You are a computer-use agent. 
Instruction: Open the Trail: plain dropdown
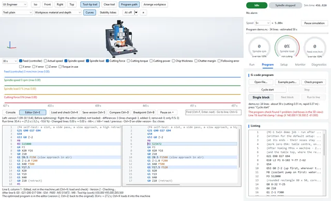pos(17,12)
